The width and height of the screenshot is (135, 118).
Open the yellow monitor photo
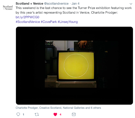tap(74, 66)
